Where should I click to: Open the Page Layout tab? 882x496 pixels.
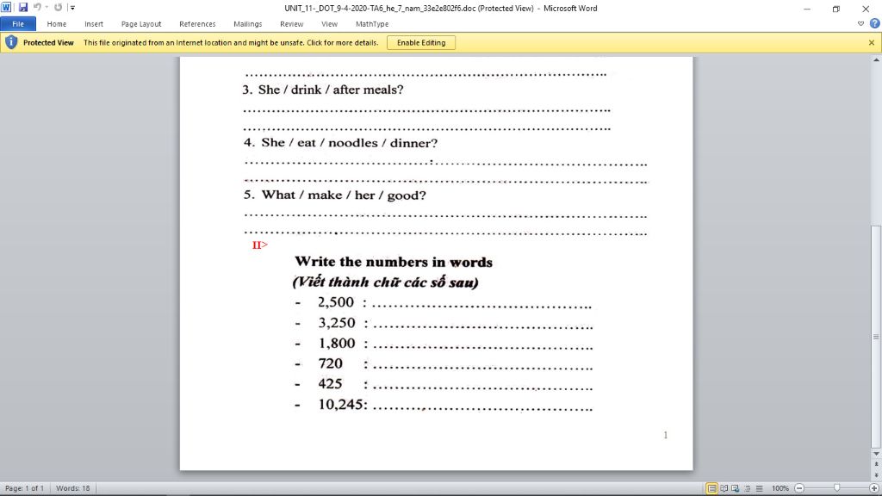(141, 24)
